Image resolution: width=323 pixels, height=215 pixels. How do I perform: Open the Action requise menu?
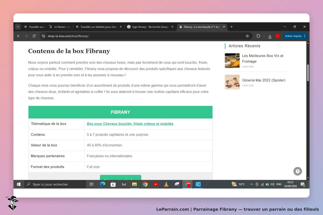(x=295, y=36)
